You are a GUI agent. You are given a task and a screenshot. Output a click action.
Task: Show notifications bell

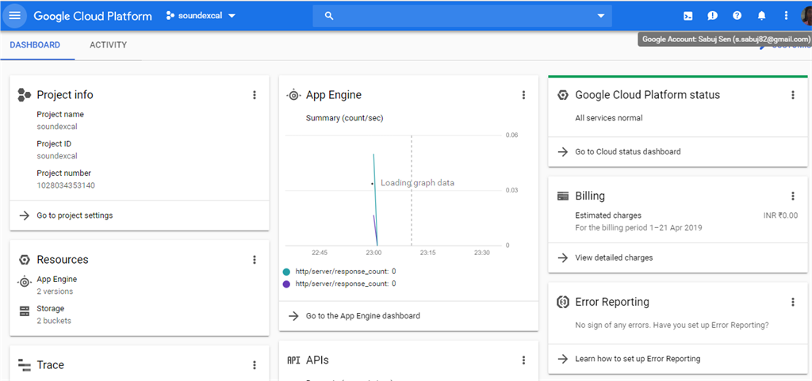761,16
